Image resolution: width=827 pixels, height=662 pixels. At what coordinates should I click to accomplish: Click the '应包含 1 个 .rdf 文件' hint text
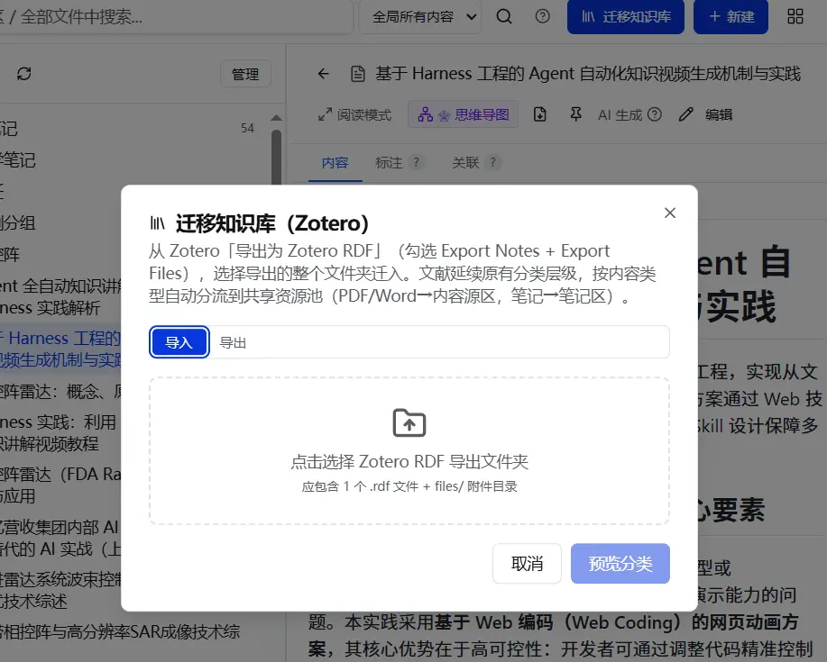(x=409, y=486)
